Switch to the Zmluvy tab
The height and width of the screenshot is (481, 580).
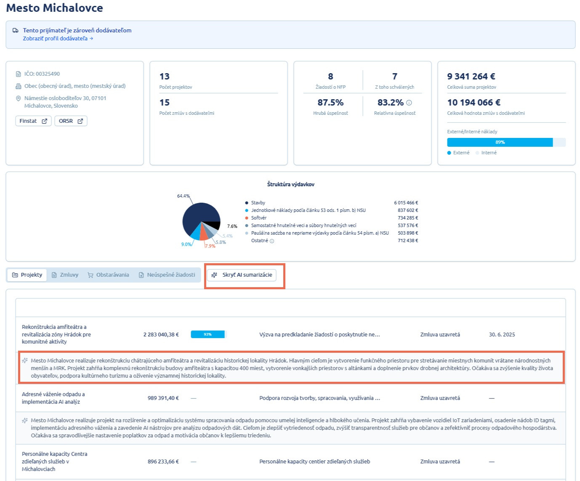coord(65,275)
